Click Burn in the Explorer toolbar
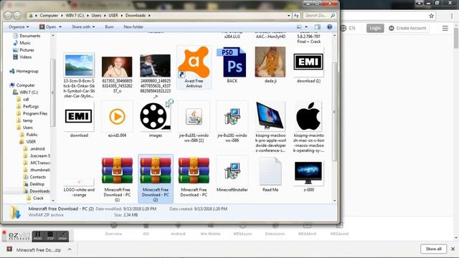Viewport: 459px width, 258px height. [x=109, y=27]
